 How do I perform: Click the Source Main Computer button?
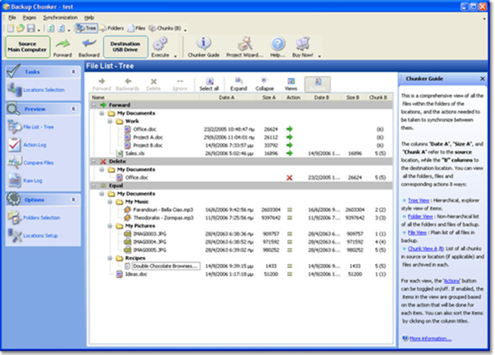pyautogui.click(x=27, y=47)
